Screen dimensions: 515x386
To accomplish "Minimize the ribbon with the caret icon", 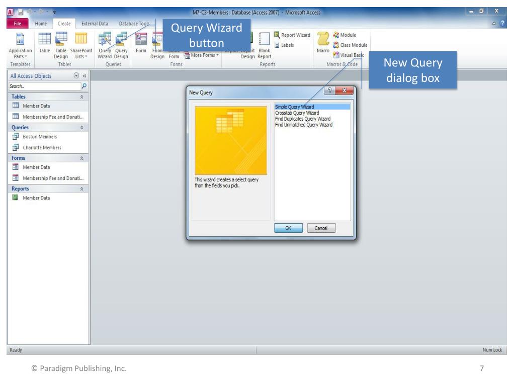I will 494,24.
